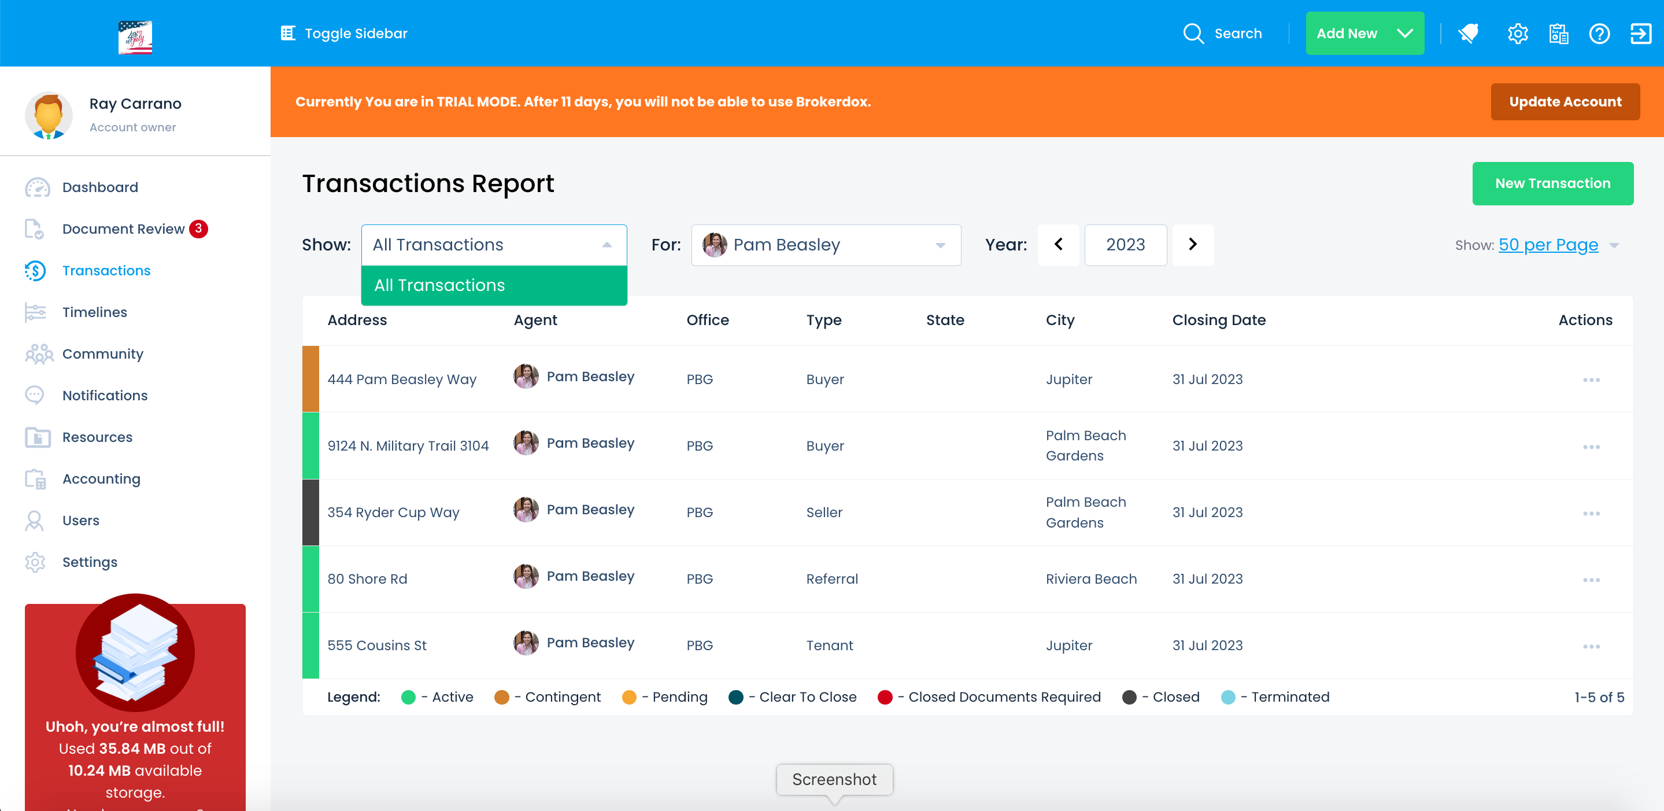1664x811 pixels.
Task: Go to the next year
Action: 1192,245
